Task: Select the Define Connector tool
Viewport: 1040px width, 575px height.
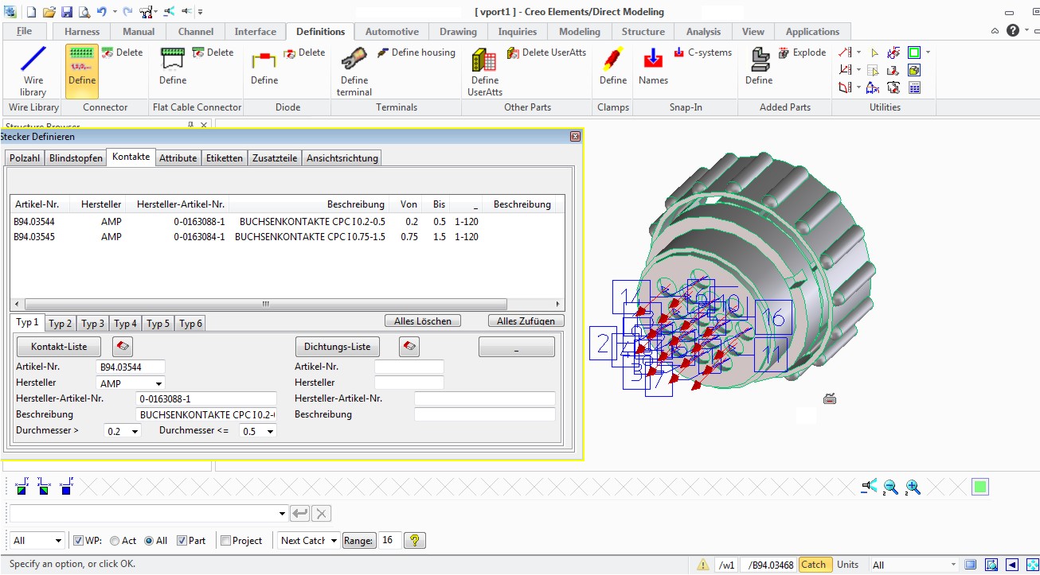Action: (x=80, y=70)
